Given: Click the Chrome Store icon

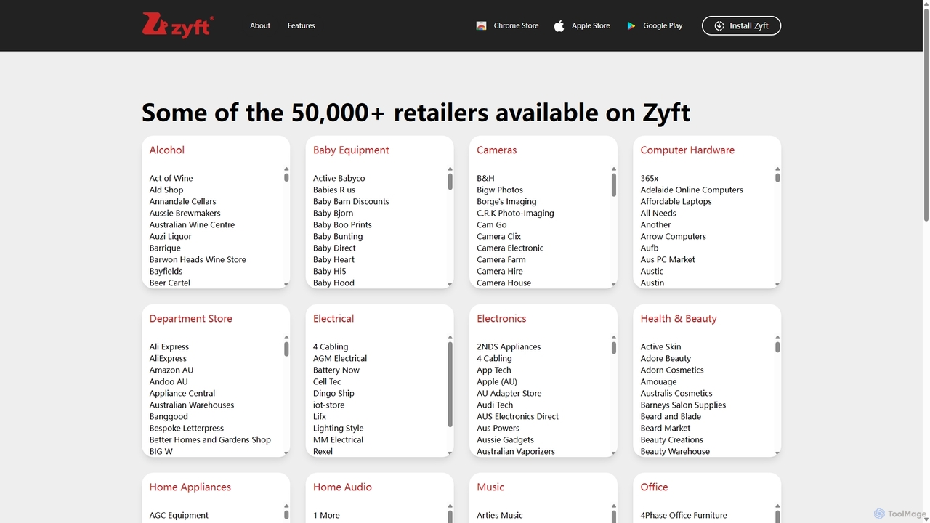Looking at the screenshot, I should pos(481,25).
